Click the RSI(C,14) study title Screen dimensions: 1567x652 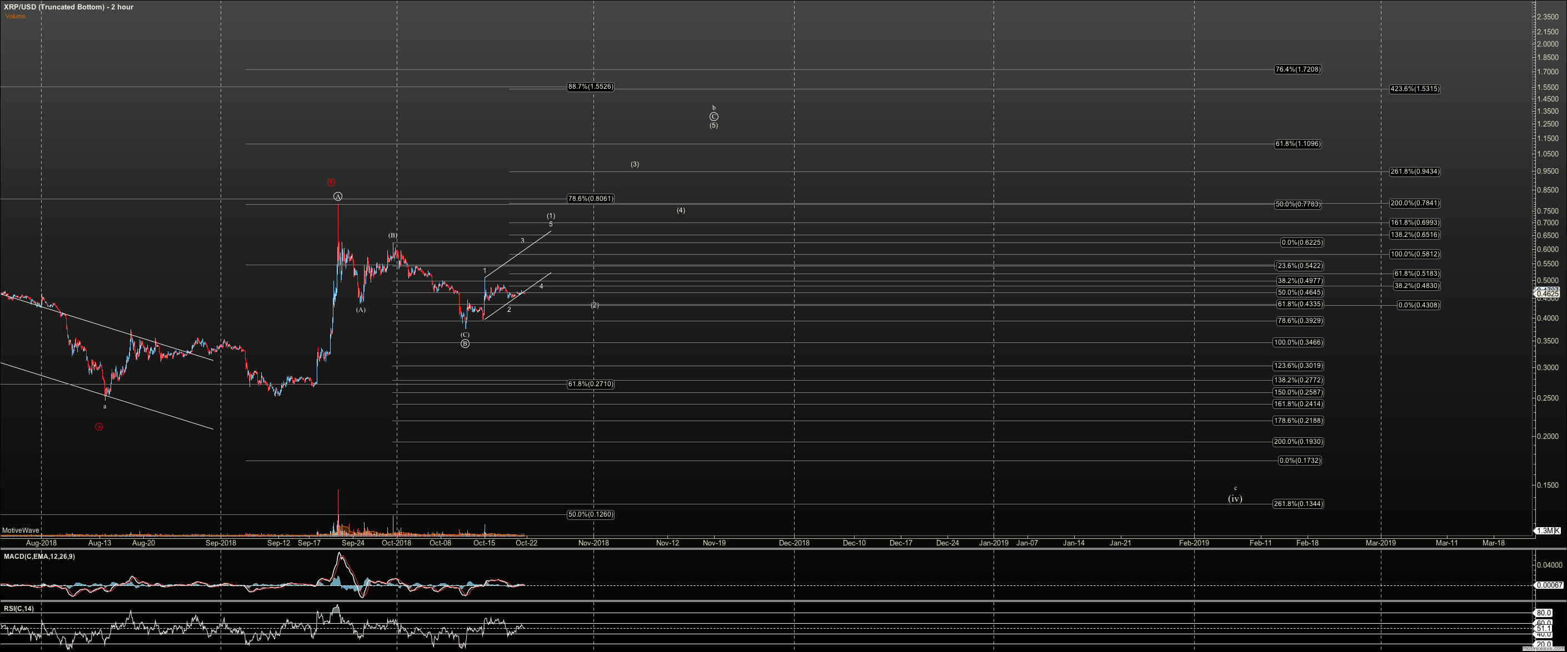19,608
